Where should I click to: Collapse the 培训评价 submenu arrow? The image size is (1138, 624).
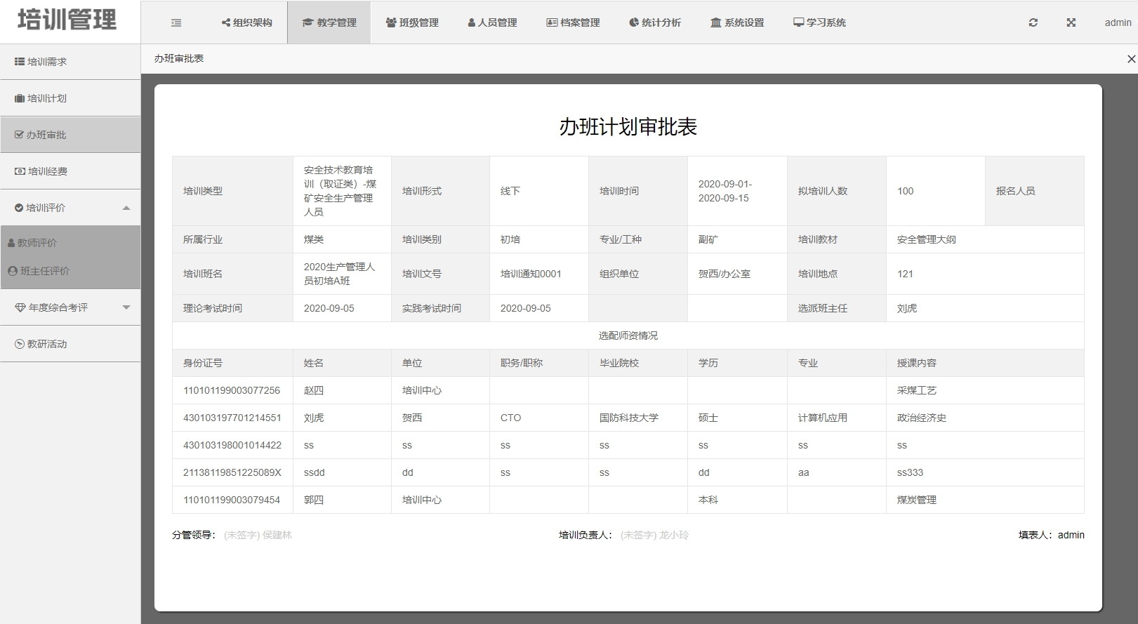click(x=126, y=208)
